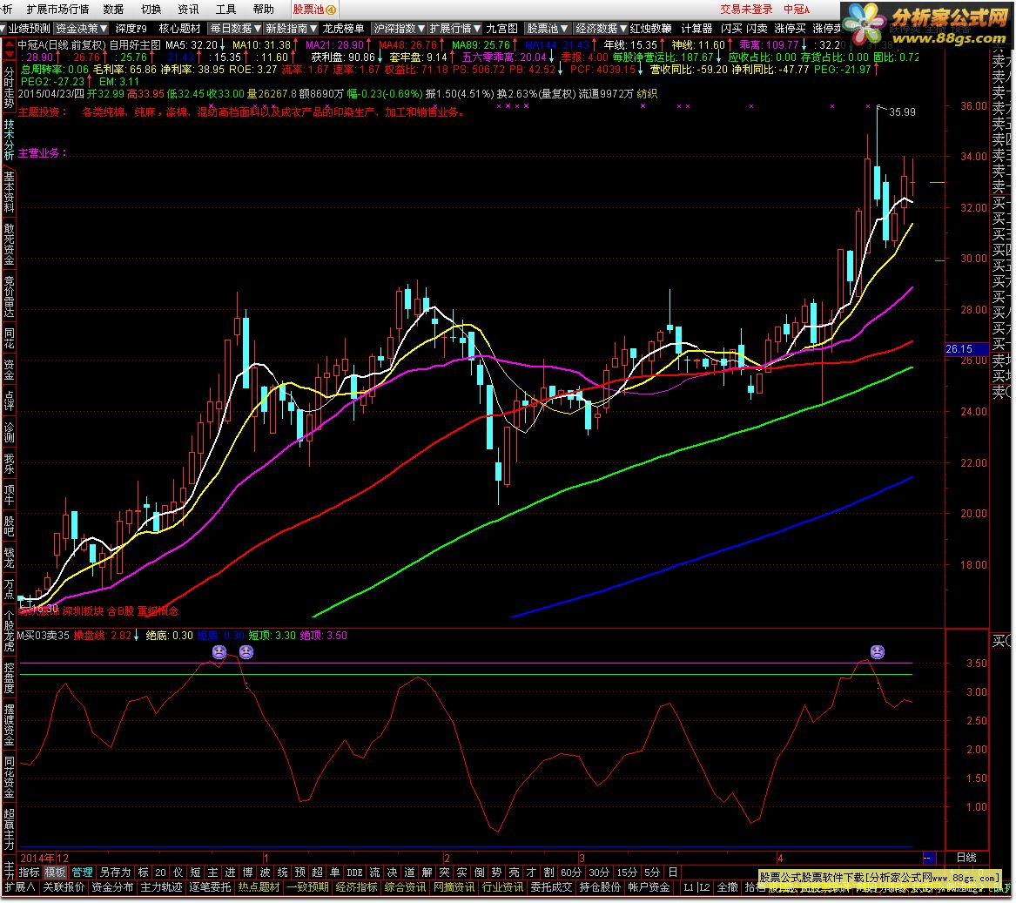
Task: Click the 全撤 cancel-all button
Action: tap(728, 886)
